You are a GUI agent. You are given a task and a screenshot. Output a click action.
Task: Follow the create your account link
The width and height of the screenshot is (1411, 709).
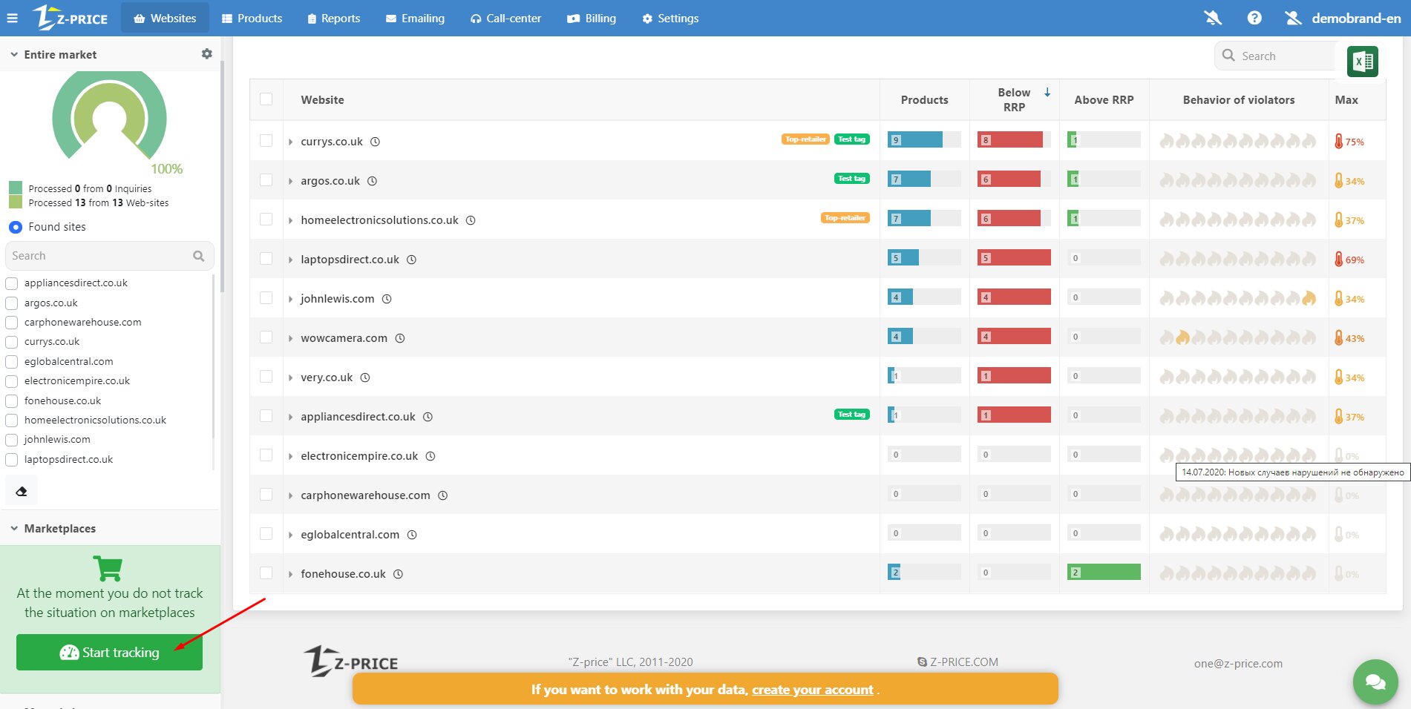pos(813,690)
